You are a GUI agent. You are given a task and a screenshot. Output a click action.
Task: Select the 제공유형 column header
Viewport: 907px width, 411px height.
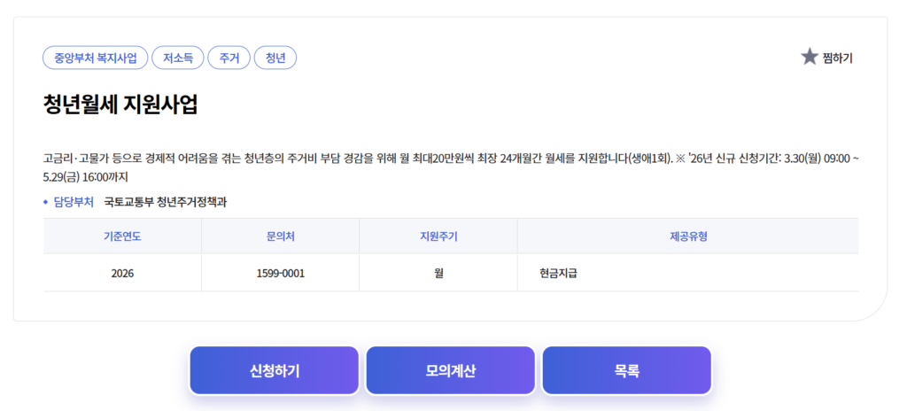687,237
